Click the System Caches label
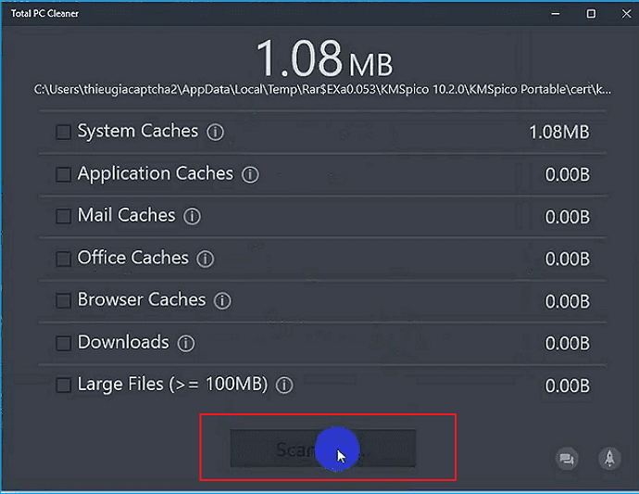Screen dimensions: 639x494 coord(138,132)
